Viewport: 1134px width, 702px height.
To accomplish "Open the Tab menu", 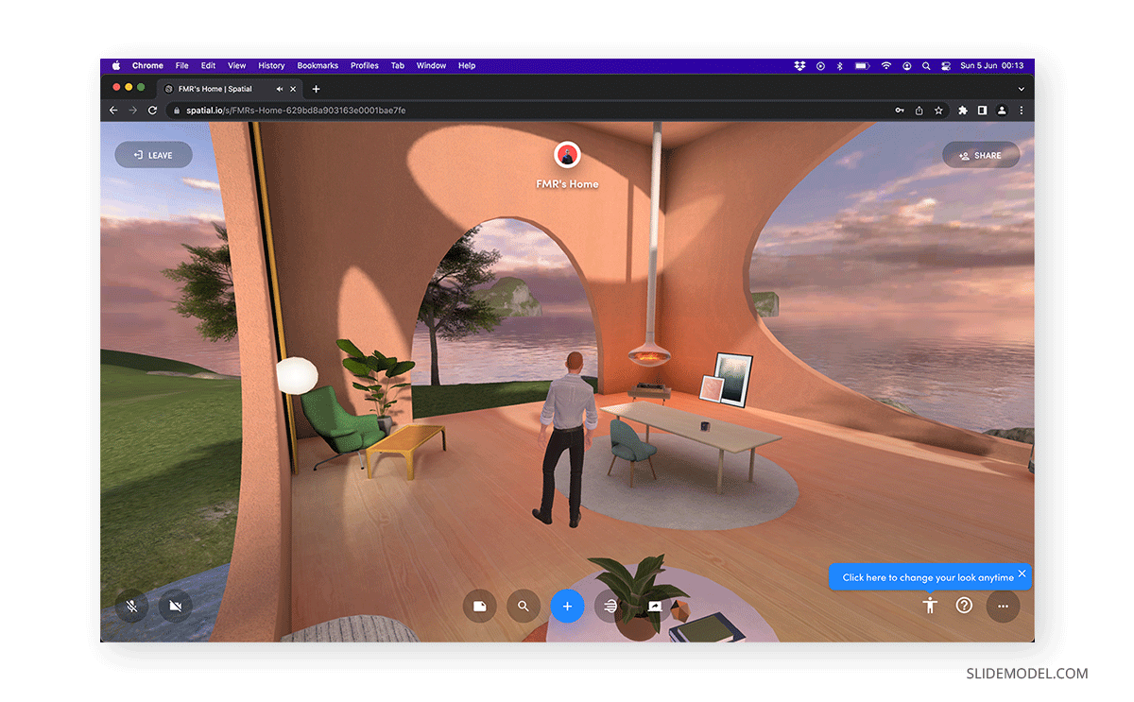I will click(x=398, y=66).
